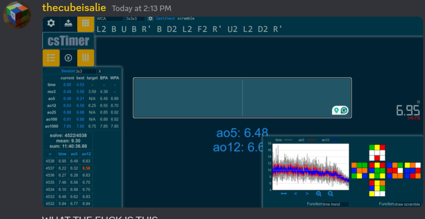Click current ao1000 7.85

[x=67, y=126]
